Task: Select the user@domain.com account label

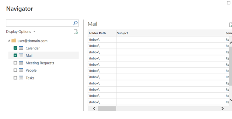Action: coord(33,41)
